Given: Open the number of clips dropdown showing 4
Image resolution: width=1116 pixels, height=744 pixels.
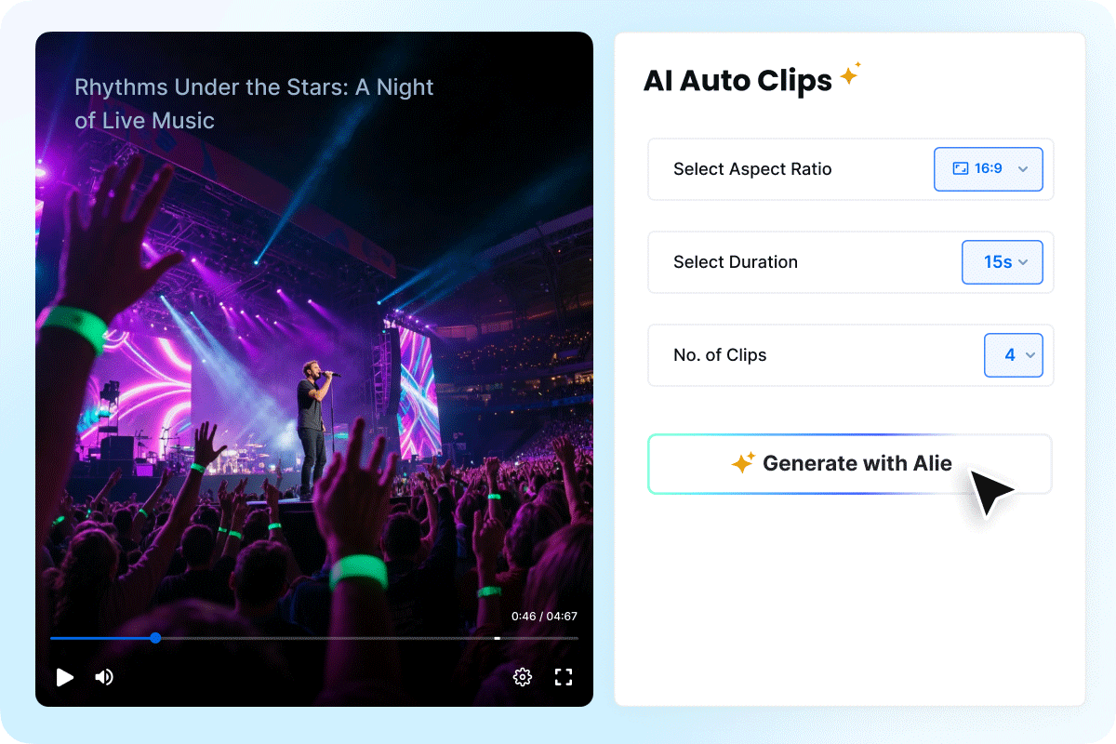Looking at the screenshot, I should (x=1013, y=355).
